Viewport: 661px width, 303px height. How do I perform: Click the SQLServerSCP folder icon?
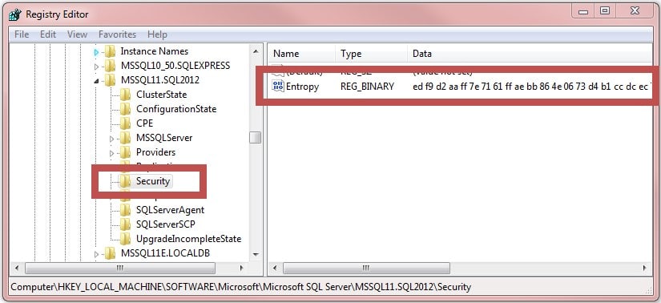point(125,224)
